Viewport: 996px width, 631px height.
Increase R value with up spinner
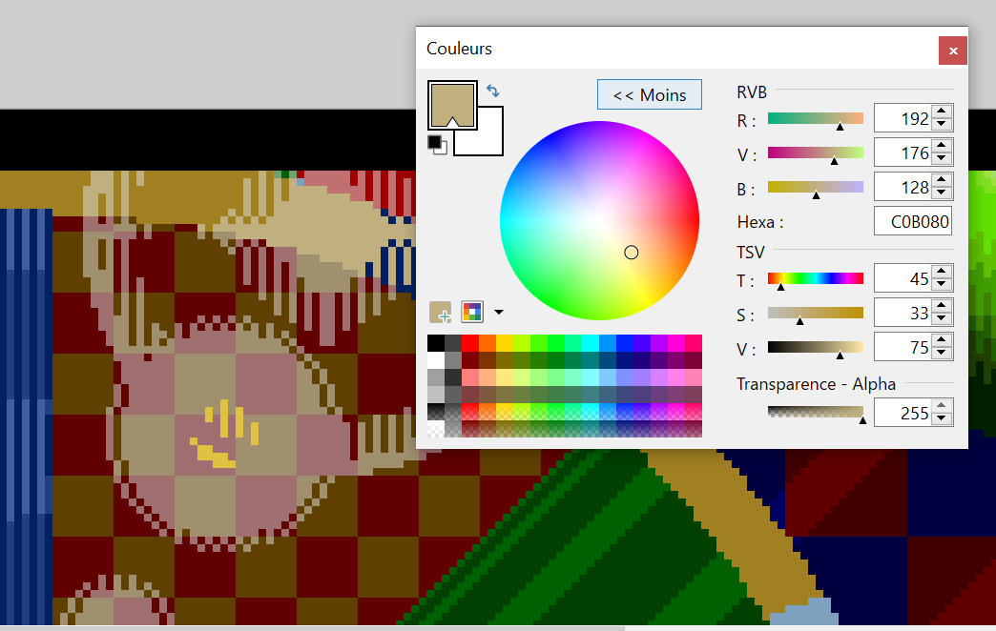coord(942,112)
